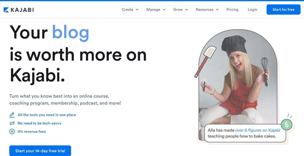Click 'Turn what you know best' paragraph
Screen dimensions: 304x156
[65, 99]
